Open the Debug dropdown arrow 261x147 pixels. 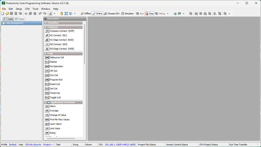(168, 14)
